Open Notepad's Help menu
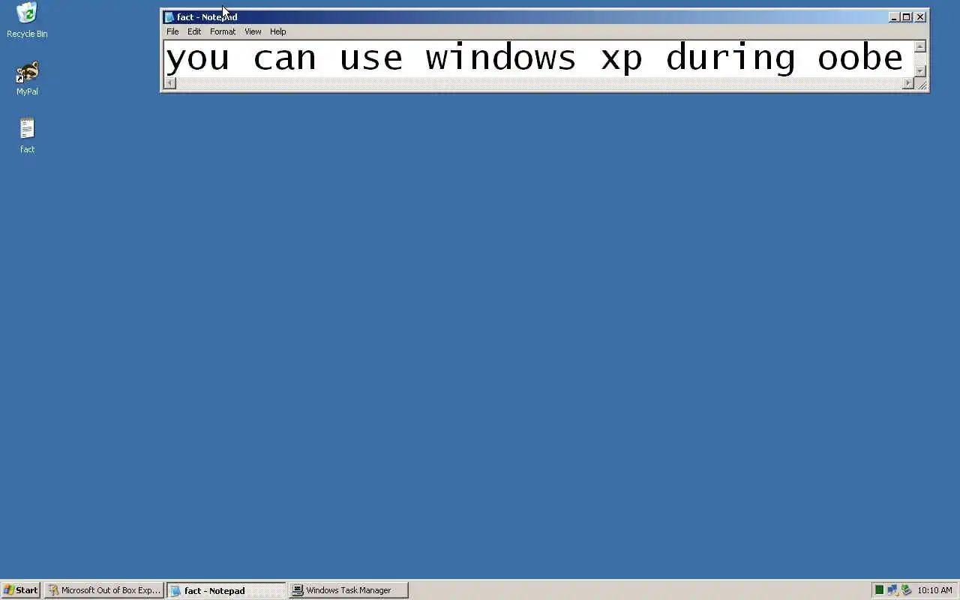 278,31
